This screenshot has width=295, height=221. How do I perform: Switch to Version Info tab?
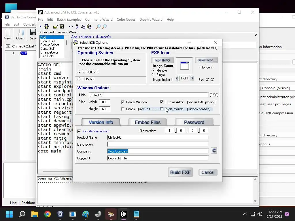[101, 122]
